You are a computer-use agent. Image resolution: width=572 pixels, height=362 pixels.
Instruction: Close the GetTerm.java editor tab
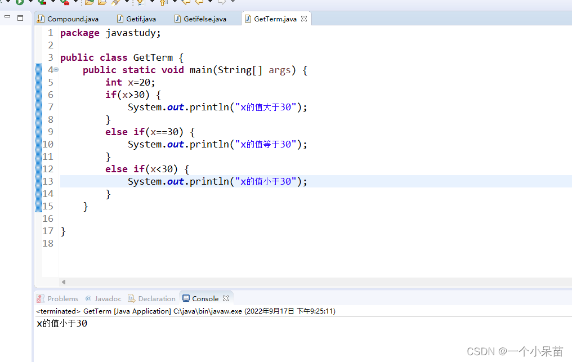pos(304,19)
